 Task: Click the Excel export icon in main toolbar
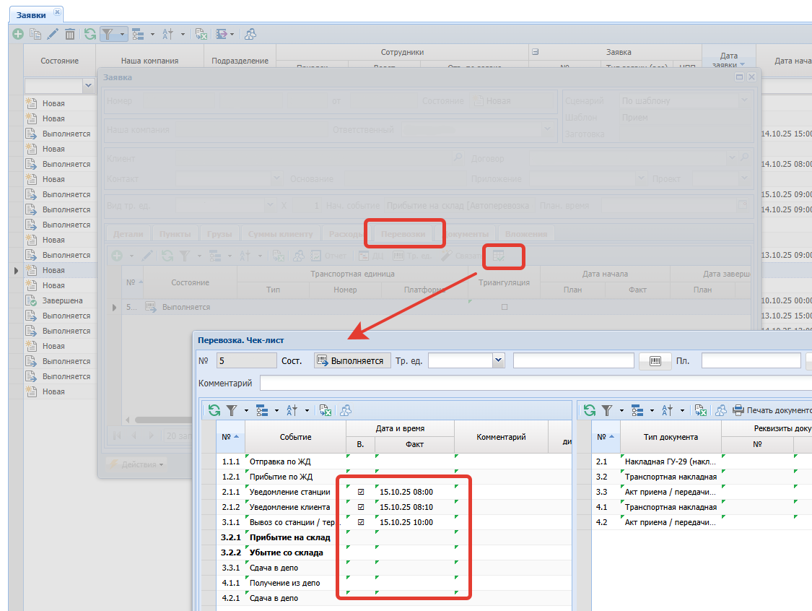pos(201,34)
